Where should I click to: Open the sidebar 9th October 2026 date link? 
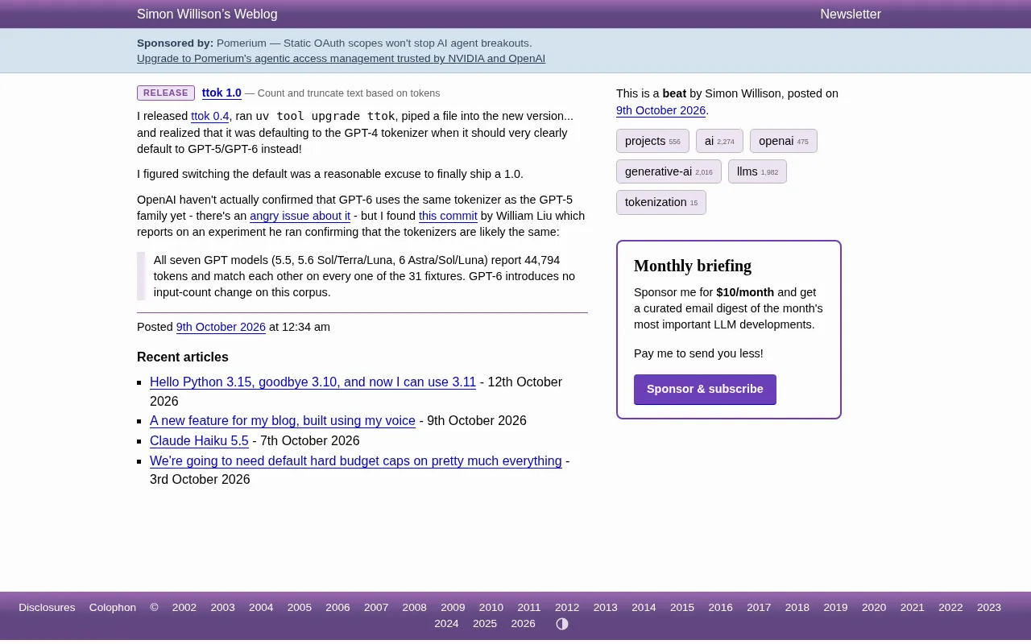(660, 111)
